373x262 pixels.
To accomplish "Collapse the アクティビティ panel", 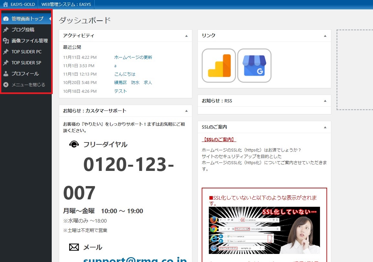I will [186, 36].
